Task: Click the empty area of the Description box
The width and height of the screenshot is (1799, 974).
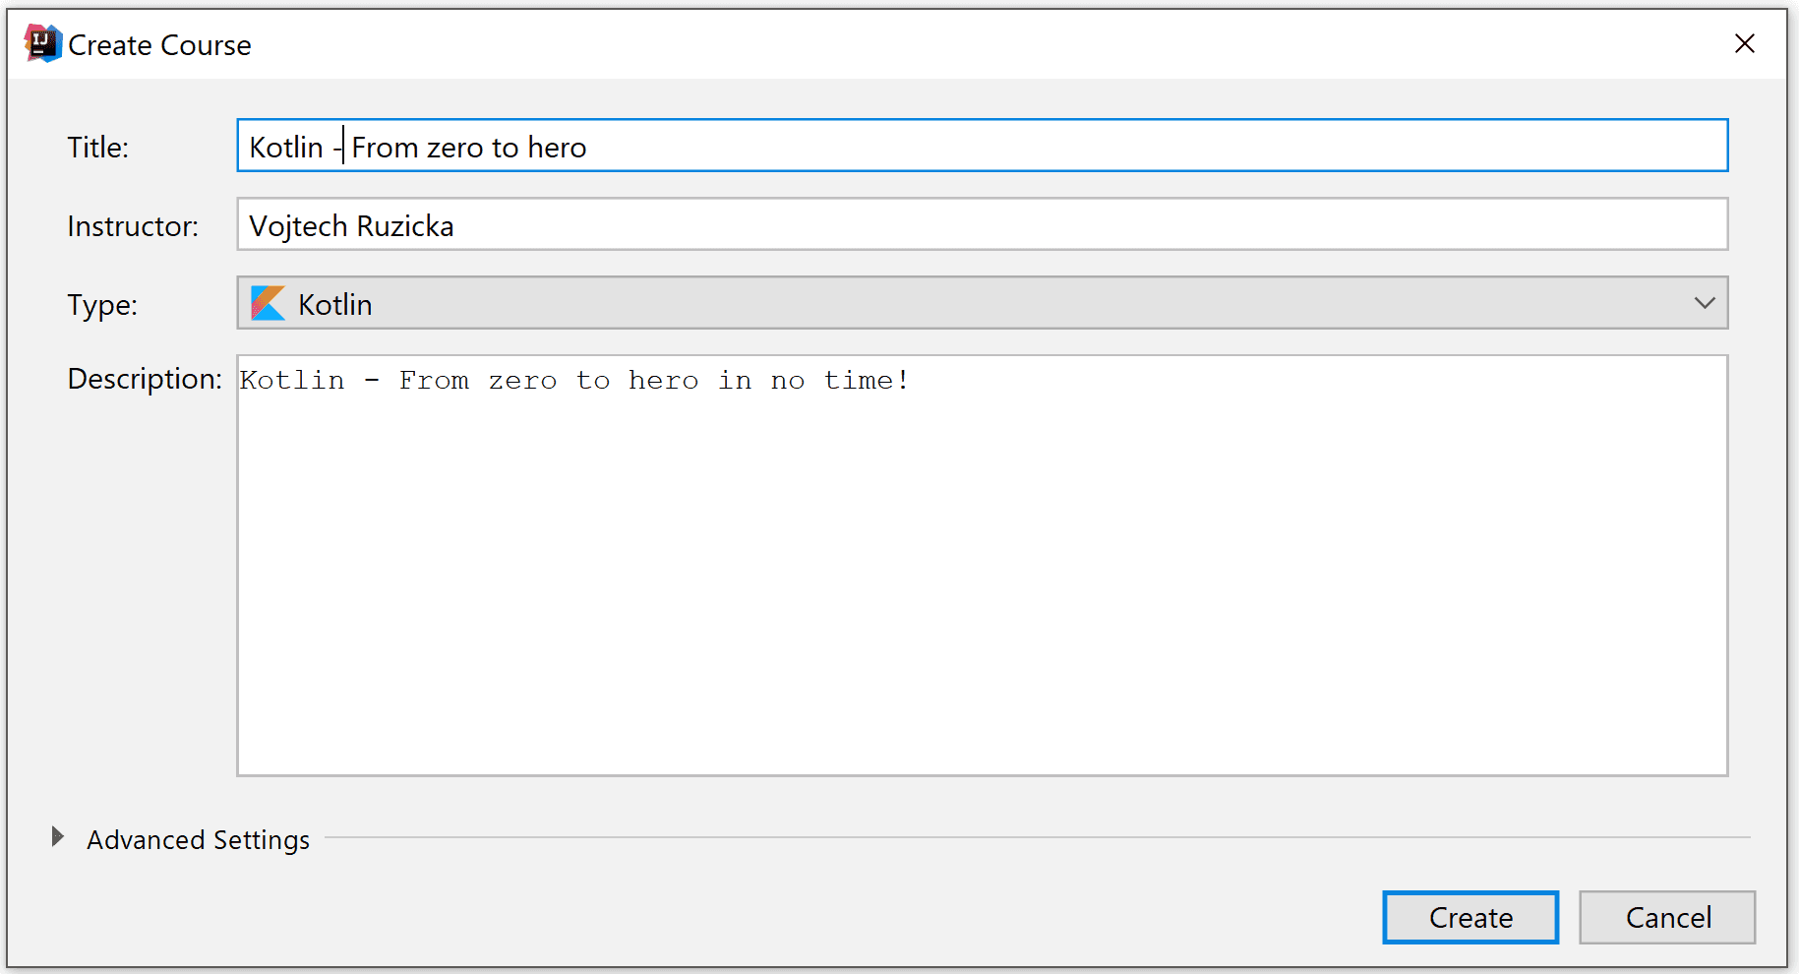Action: pyautogui.click(x=982, y=590)
